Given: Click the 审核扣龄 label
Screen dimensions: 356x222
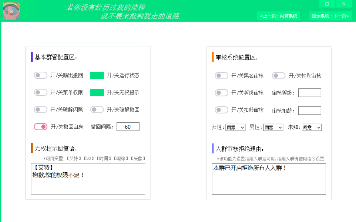Looking at the screenshot, I should click(283, 110).
